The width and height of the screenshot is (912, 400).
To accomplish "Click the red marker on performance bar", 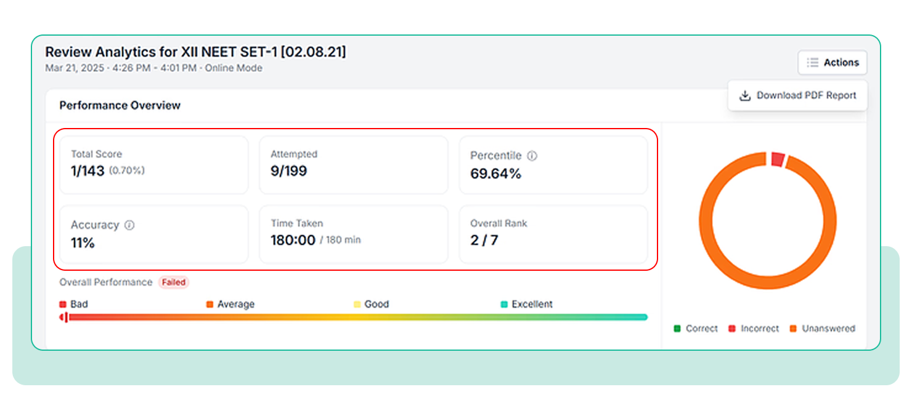I will click(x=64, y=318).
